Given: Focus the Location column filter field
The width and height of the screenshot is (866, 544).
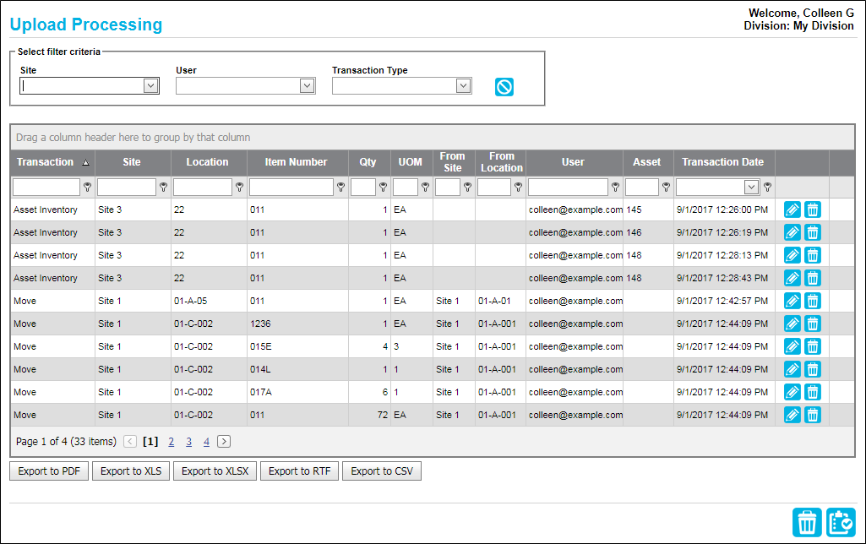Looking at the screenshot, I should 203,188.
